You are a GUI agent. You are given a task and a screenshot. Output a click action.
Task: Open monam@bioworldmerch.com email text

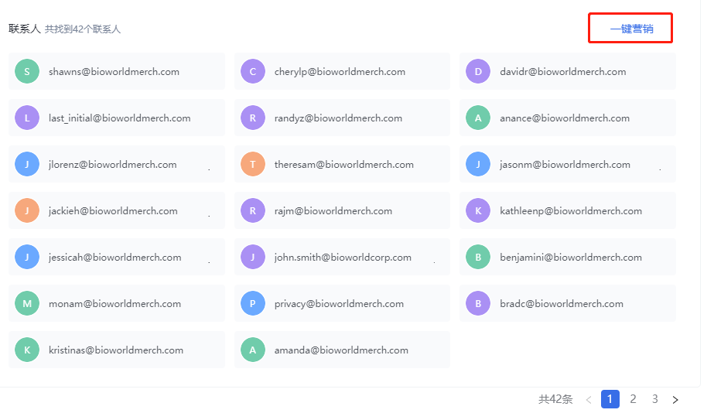pos(114,304)
